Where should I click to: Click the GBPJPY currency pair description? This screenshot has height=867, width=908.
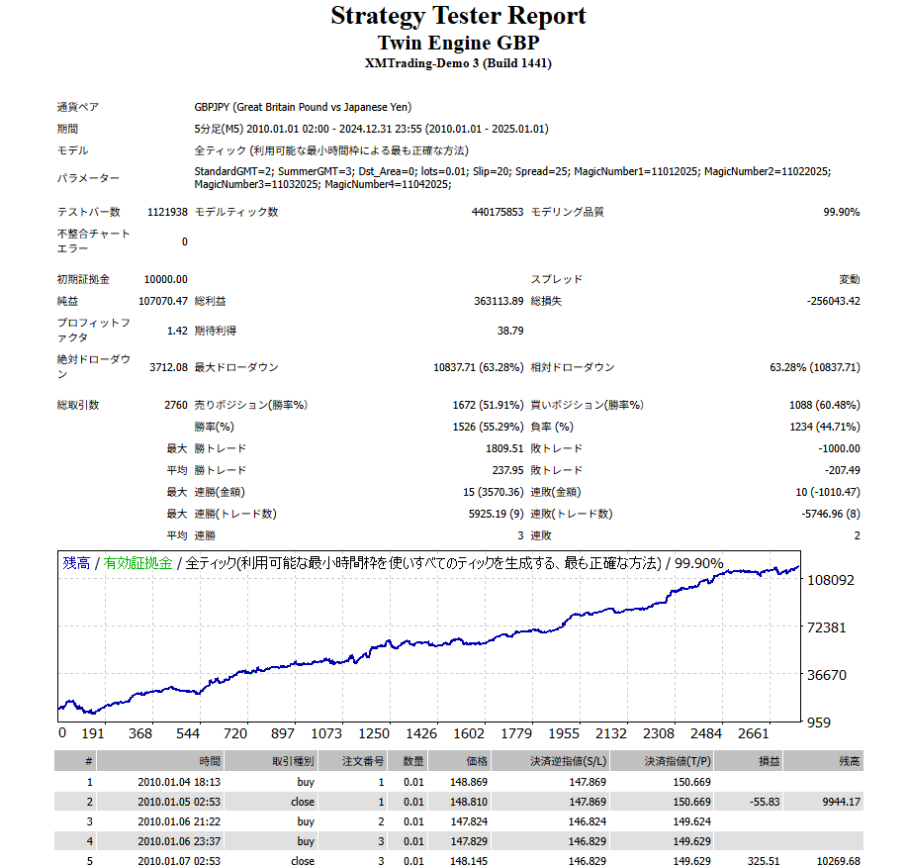(x=303, y=107)
